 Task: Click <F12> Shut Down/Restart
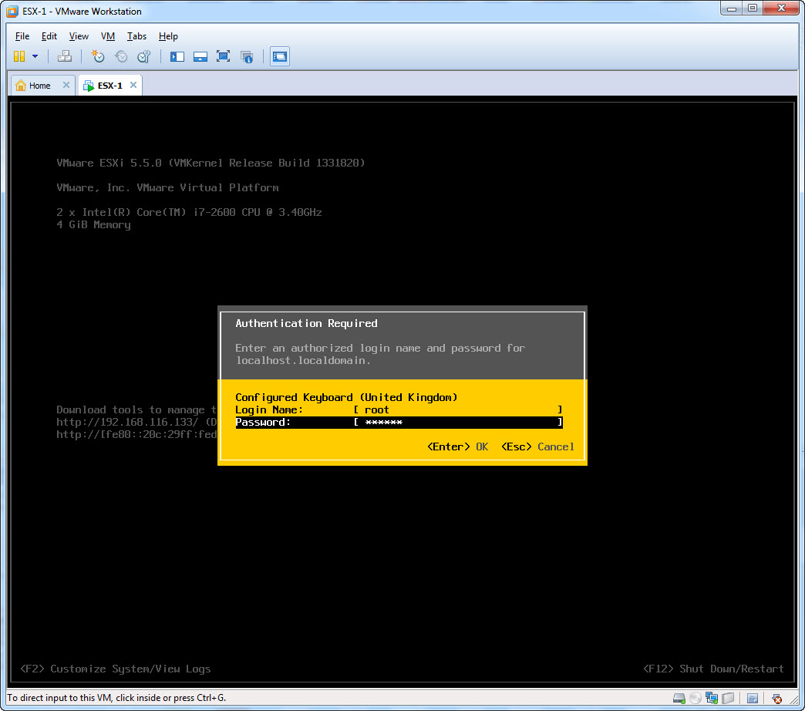713,669
